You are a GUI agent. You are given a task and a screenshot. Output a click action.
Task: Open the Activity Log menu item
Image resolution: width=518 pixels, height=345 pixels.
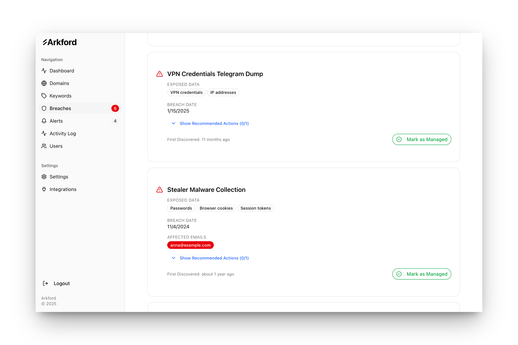pos(63,133)
